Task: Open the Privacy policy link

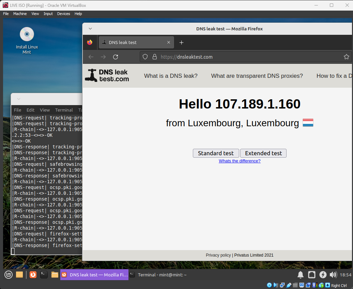Action: point(218,255)
